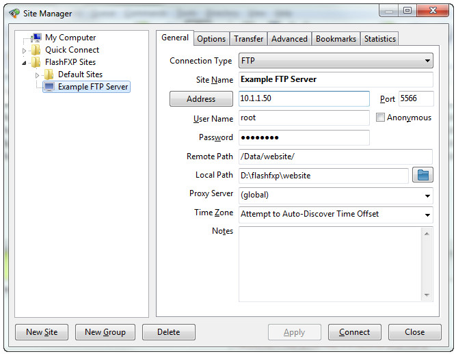This screenshot has width=456, height=354.
Task: Select FlashFXP Sites in the tree
Action: pos(70,62)
